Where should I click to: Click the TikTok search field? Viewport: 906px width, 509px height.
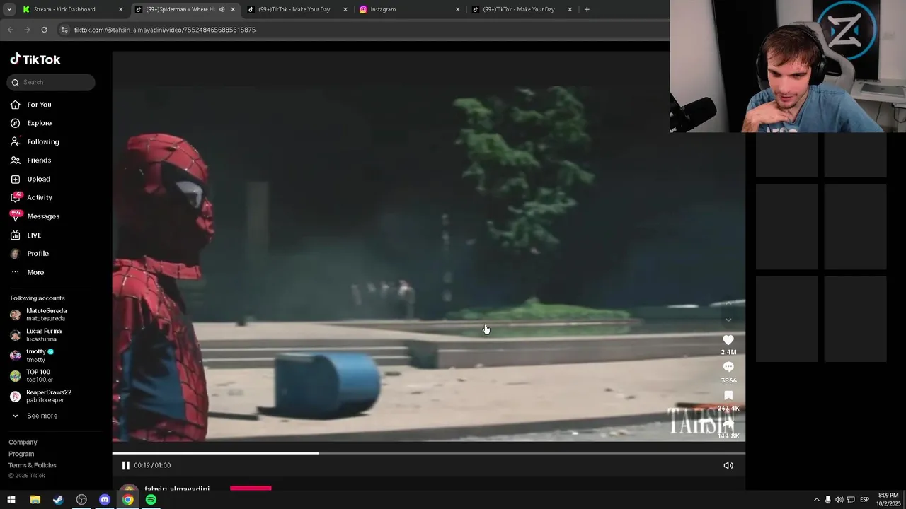51,82
